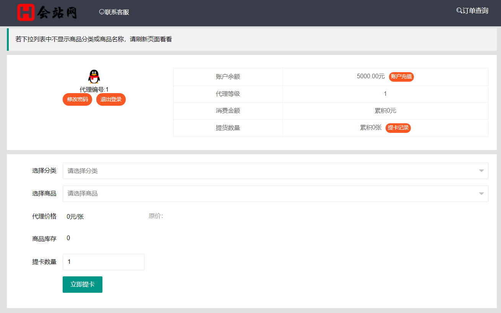The height and width of the screenshot is (313, 501).
Task: Click the 代理编号:1 text
Action: pyautogui.click(x=94, y=89)
